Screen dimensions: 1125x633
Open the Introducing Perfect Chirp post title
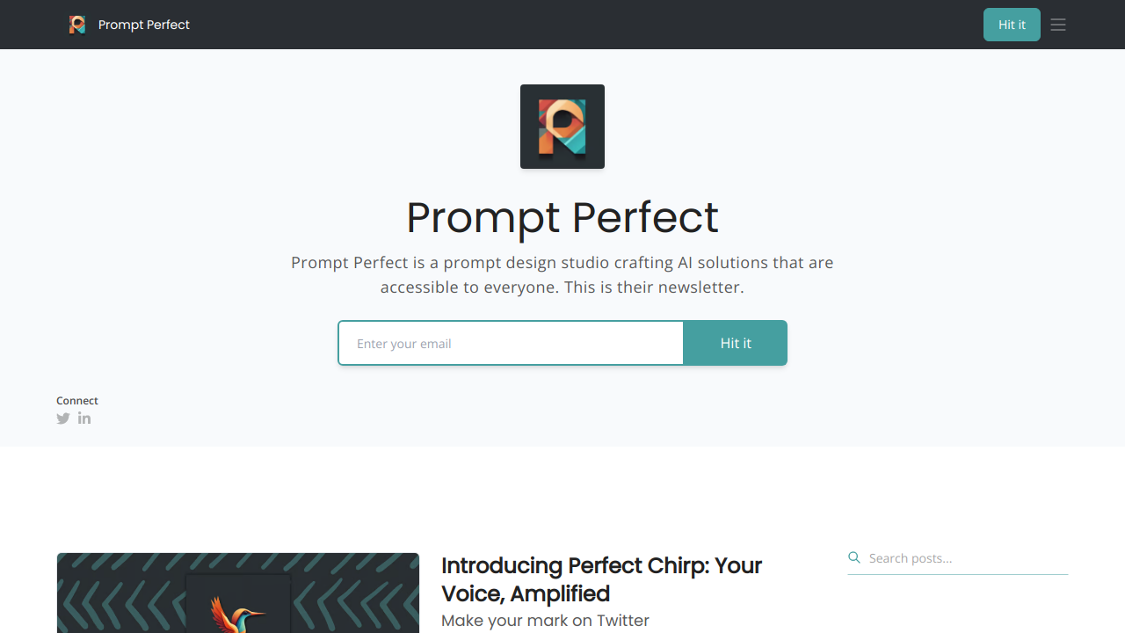(x=601, y=579)
